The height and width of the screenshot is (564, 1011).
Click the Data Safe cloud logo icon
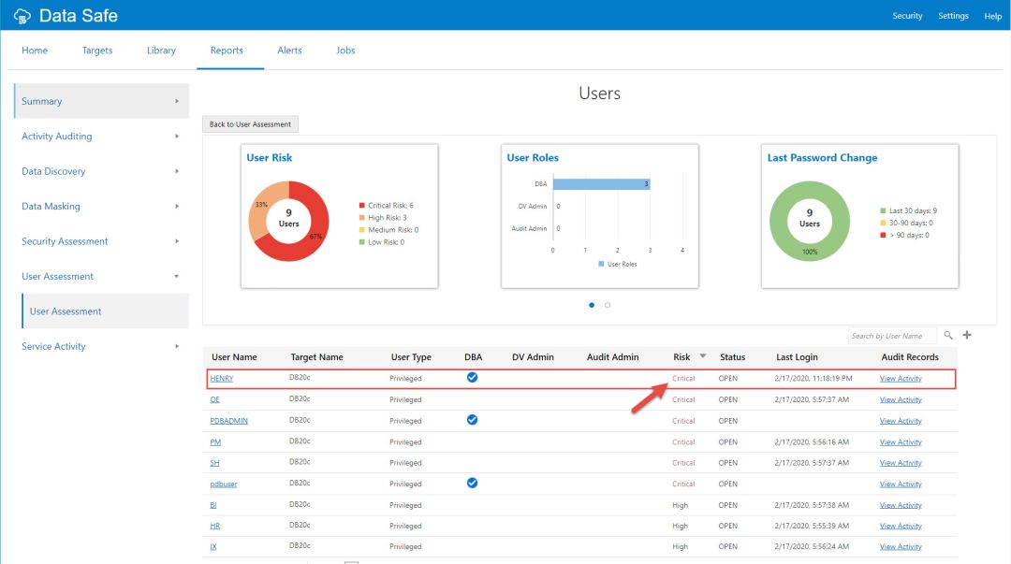point(22,16)
